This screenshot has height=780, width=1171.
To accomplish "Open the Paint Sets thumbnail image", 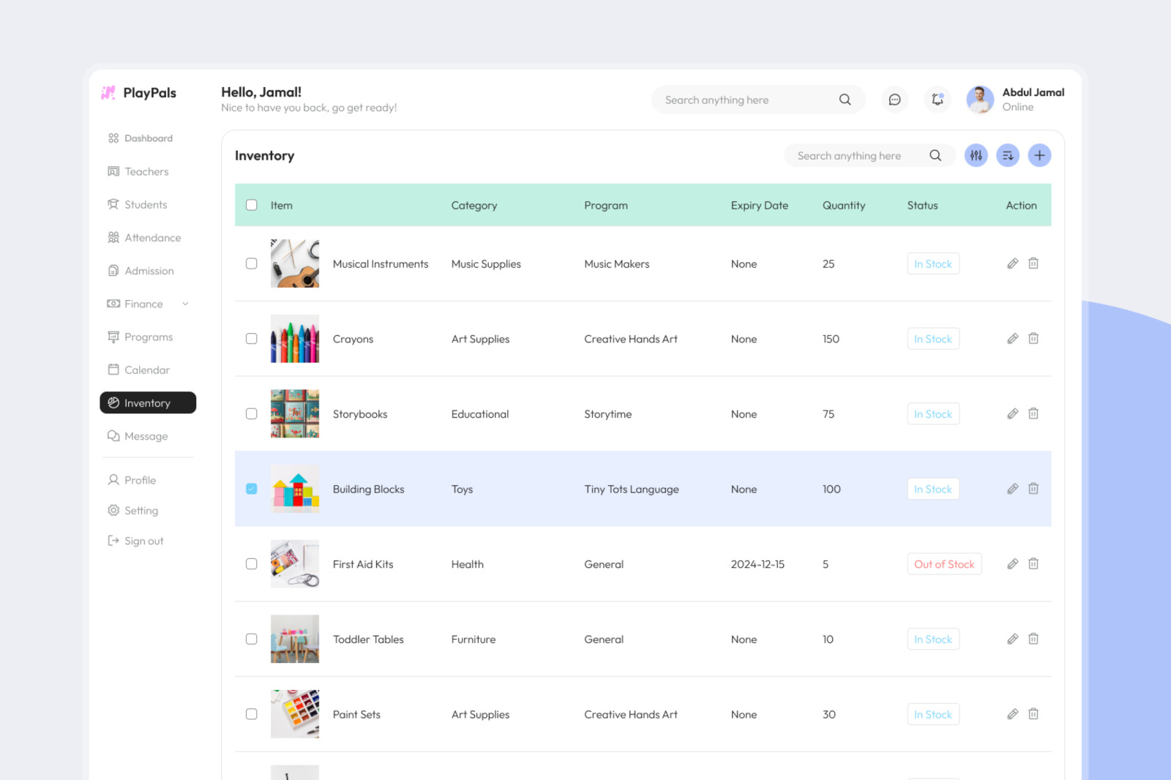I will [295, 713].
